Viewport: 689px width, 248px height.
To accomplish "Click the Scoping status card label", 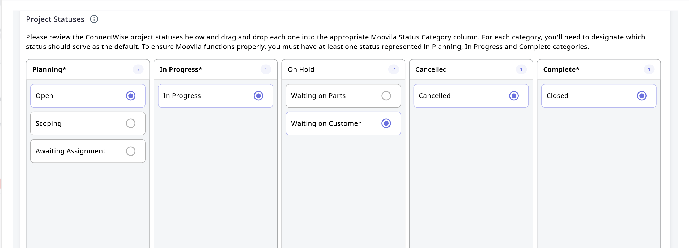I will click(x=48, y=123).
